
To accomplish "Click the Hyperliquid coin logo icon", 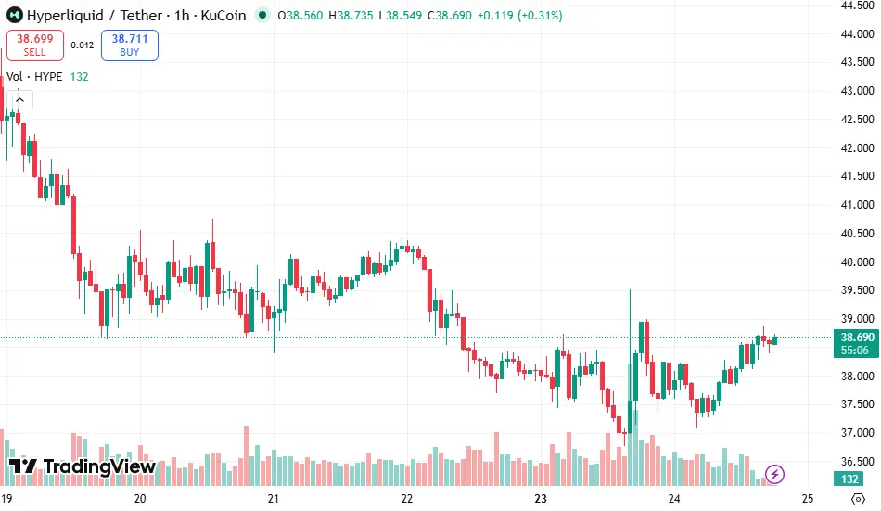I will [14, 16].
